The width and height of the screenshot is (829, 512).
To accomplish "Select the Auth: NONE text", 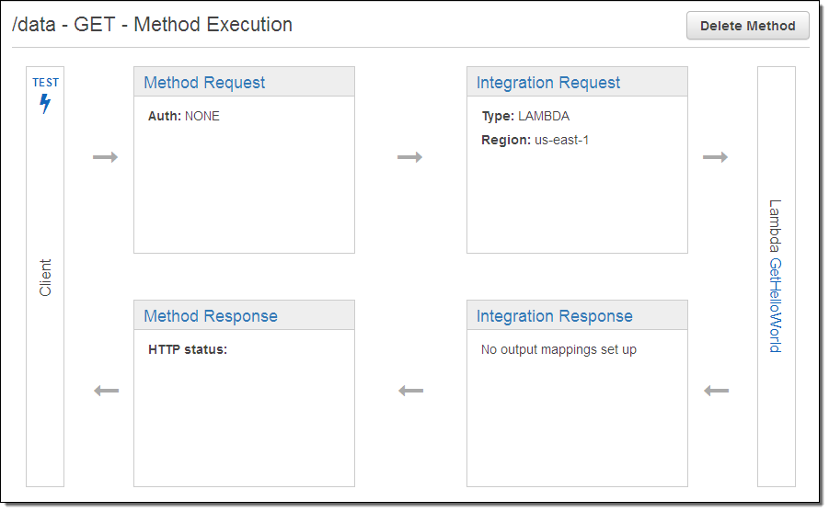I will [184, 117].
